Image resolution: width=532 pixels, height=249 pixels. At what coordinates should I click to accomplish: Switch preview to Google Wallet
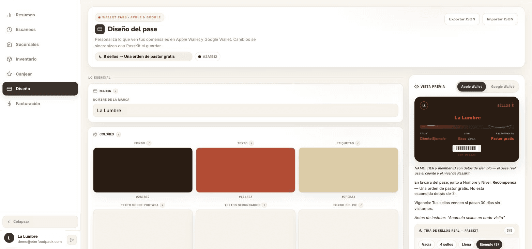click(x=502, y=87)
